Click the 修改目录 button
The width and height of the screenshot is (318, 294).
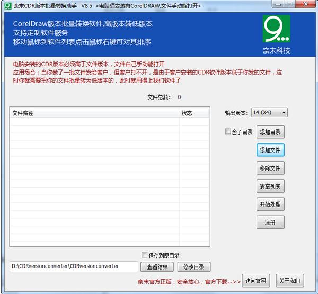(194, 267)
